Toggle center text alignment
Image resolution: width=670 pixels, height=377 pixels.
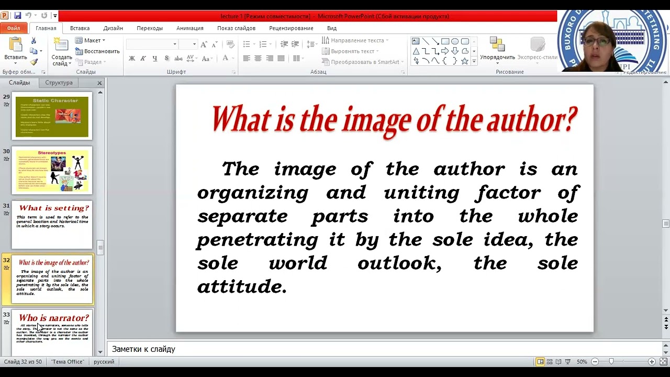tap(258, 58)
